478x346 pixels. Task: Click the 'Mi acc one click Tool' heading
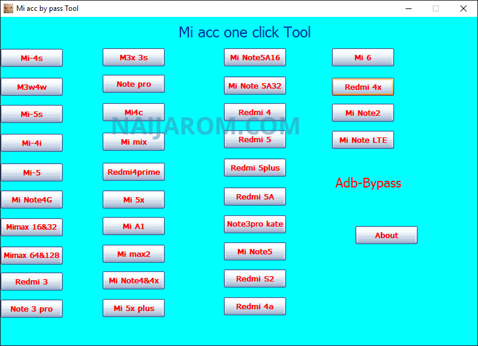point(244,33)
